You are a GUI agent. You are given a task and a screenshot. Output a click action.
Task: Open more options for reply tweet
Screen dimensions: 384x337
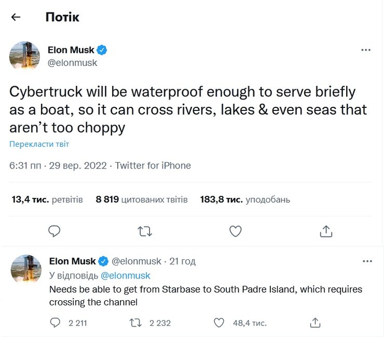(x=367, y=261)
